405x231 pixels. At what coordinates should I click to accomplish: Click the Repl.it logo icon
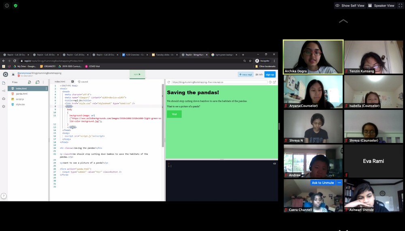5,74
